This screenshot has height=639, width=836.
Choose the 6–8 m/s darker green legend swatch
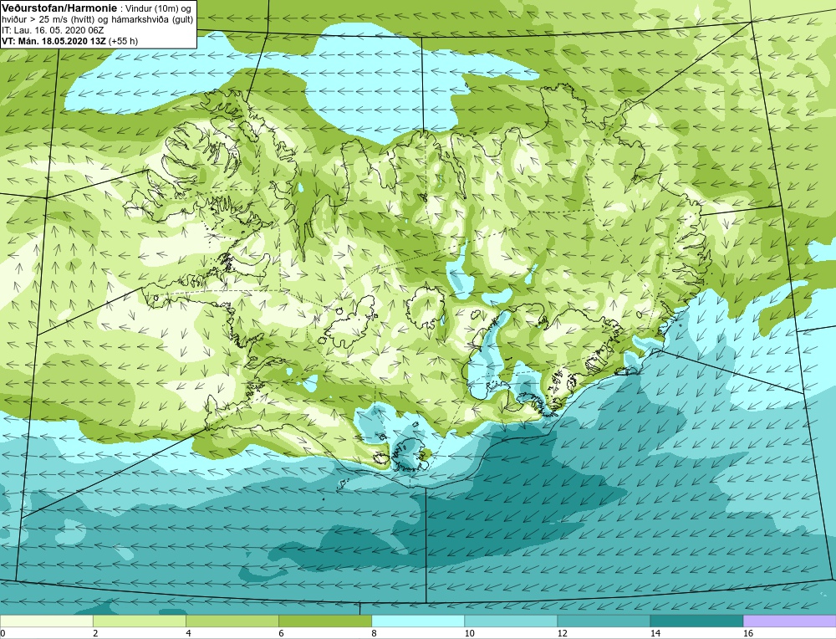point(325,621)
